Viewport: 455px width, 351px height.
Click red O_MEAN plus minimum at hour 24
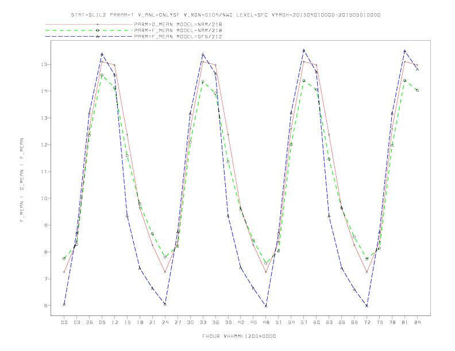point(165,272)
